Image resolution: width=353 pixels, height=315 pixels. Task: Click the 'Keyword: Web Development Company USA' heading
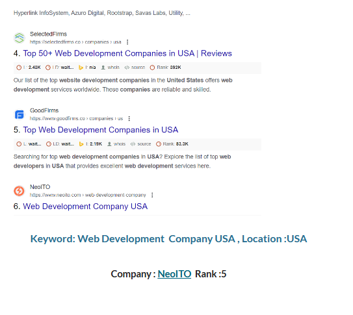(168, 239)
